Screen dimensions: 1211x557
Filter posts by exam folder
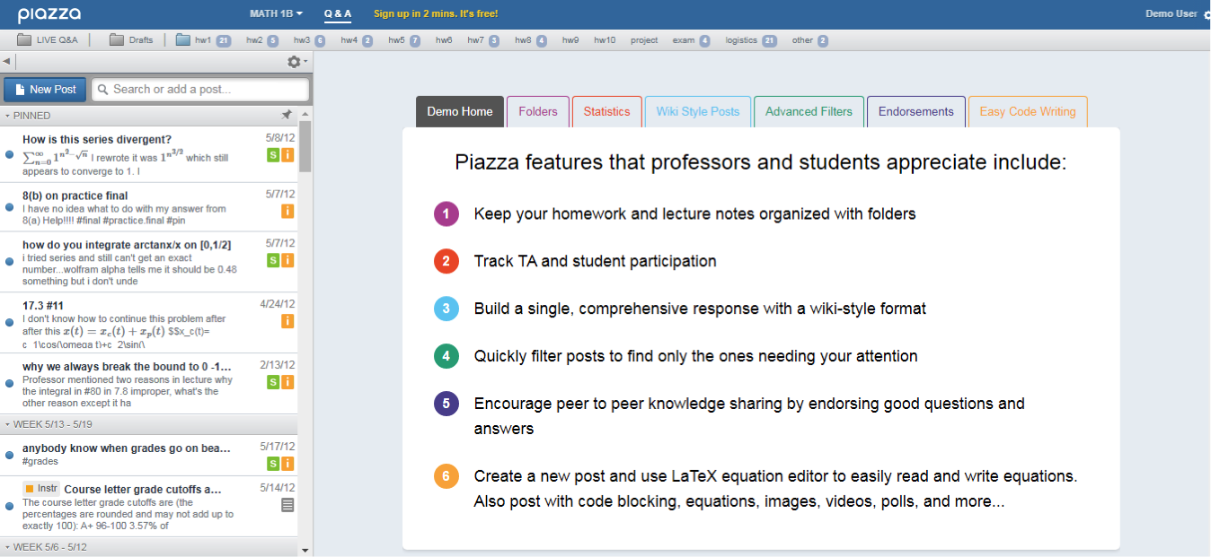(691, 40)
